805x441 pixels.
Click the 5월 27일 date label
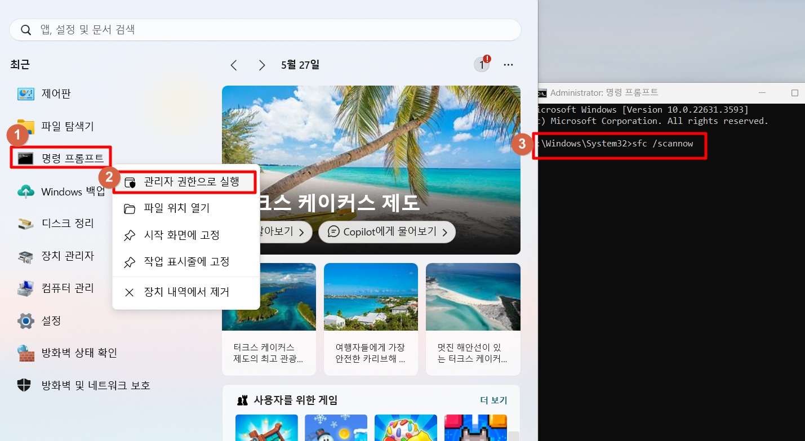click(x=300, y=65)
